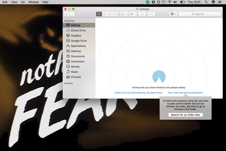
Task: Open the Go menu
Action: tap(23, 2)
